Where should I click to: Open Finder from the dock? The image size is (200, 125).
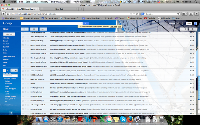point(39,119)
